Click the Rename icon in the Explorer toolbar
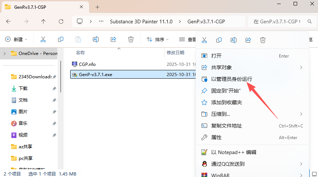 coord(96,39)
